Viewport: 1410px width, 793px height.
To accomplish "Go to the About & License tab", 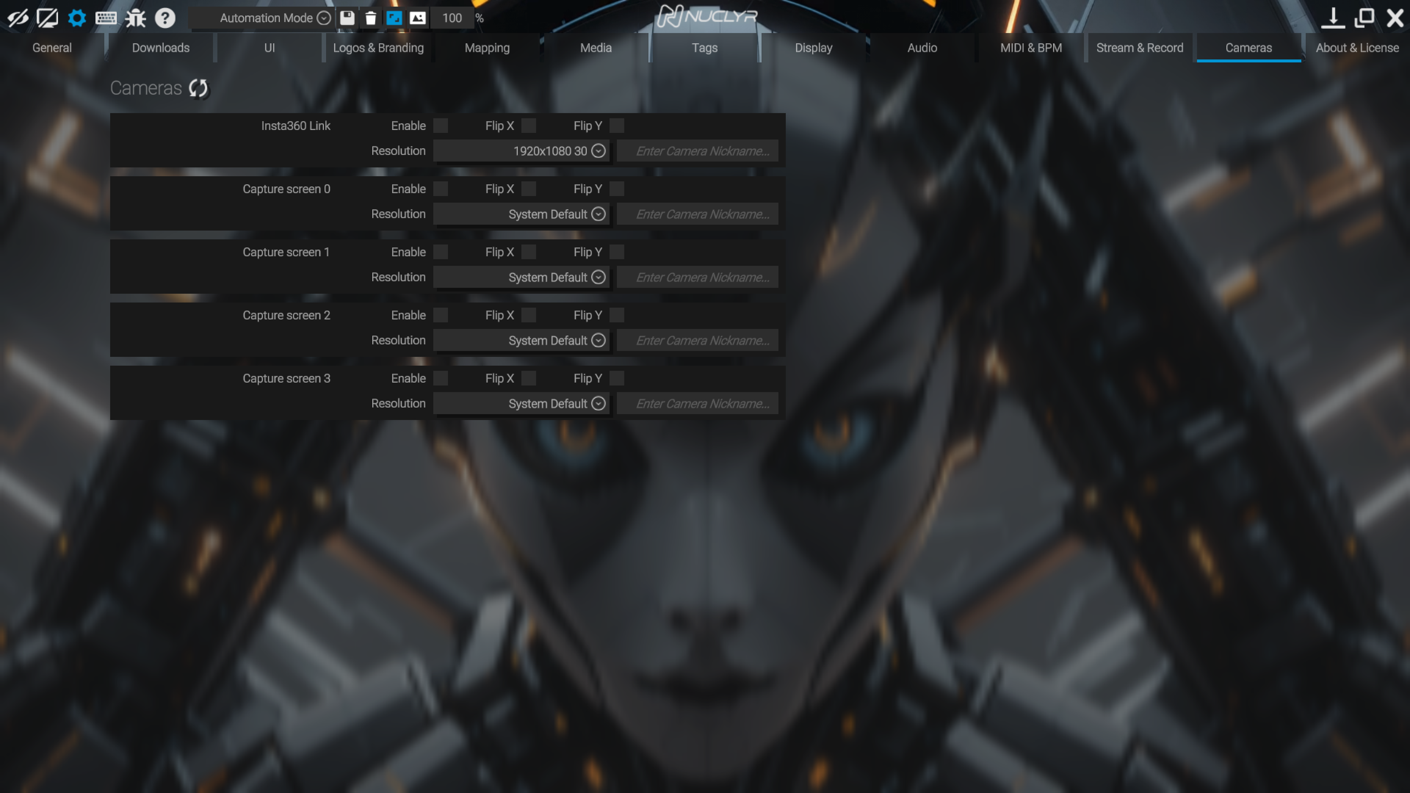I will tap(1357, 48).
